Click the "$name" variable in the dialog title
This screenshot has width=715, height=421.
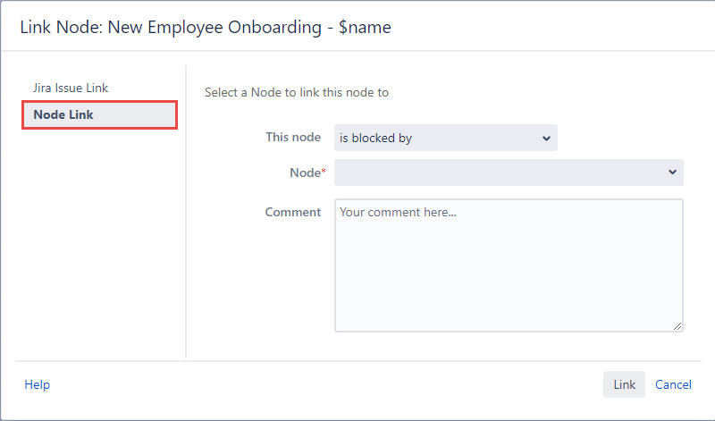tap(365, 28)
